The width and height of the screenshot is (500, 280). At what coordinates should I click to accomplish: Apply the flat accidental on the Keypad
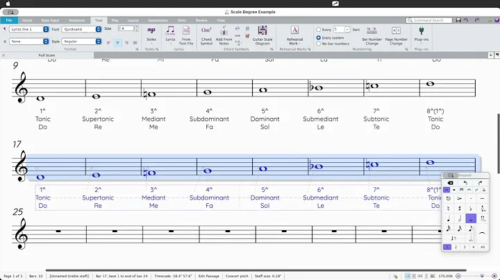pyautogui.click(x=471, y=209)
